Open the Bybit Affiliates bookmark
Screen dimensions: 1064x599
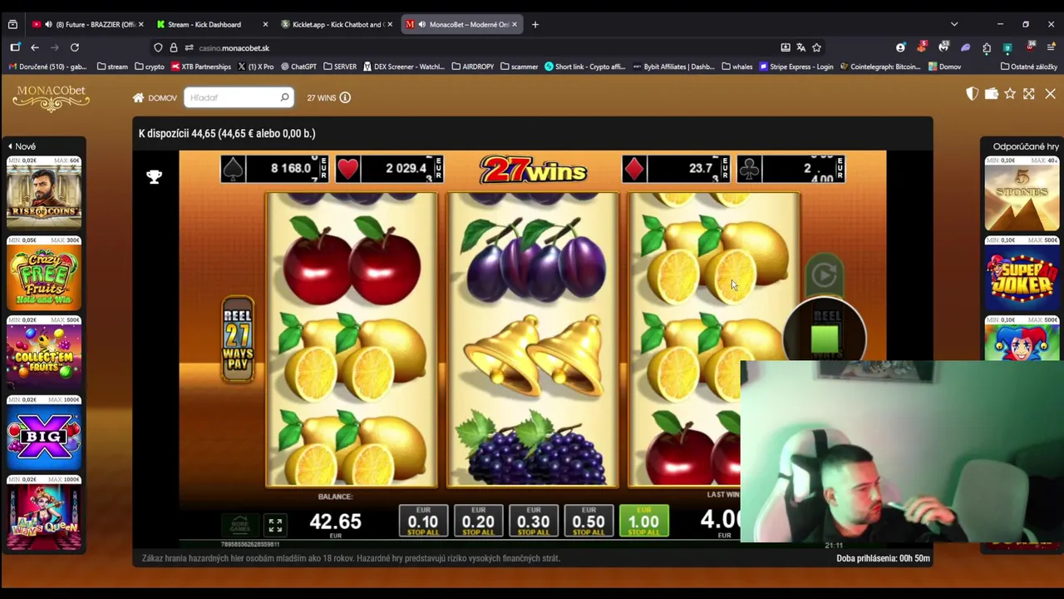674,67
